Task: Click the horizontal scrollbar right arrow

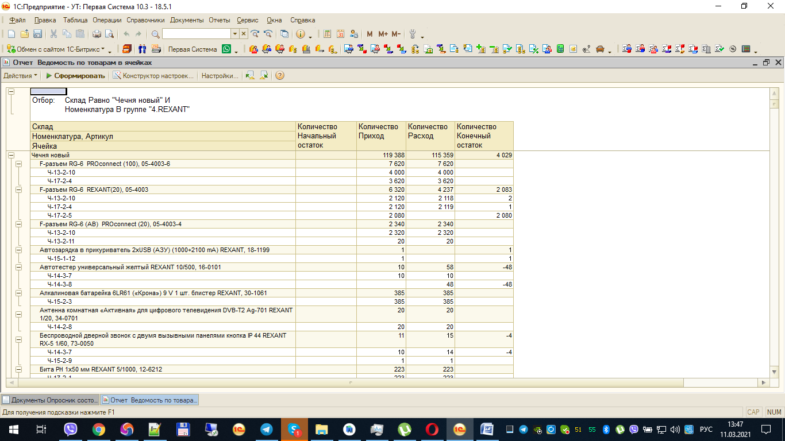Action: click(763, 382)
